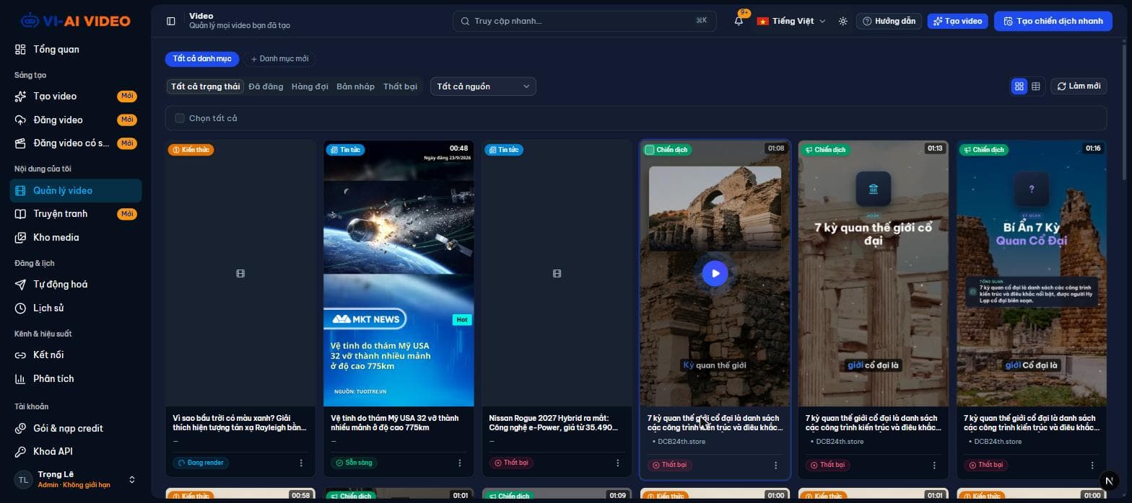Switch theme with the sun icon
Viewport: 1132px width, 503px height.
[x=843, y=21]
